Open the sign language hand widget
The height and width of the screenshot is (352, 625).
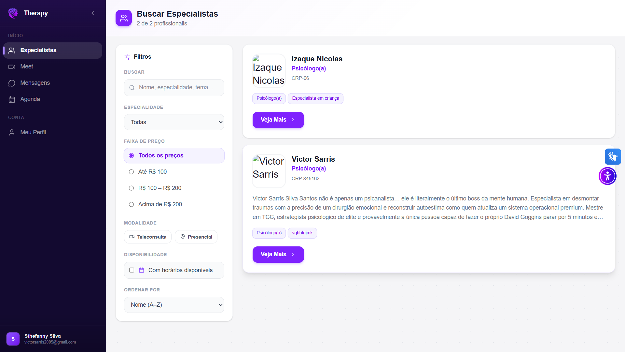click(x=613, y=157)
